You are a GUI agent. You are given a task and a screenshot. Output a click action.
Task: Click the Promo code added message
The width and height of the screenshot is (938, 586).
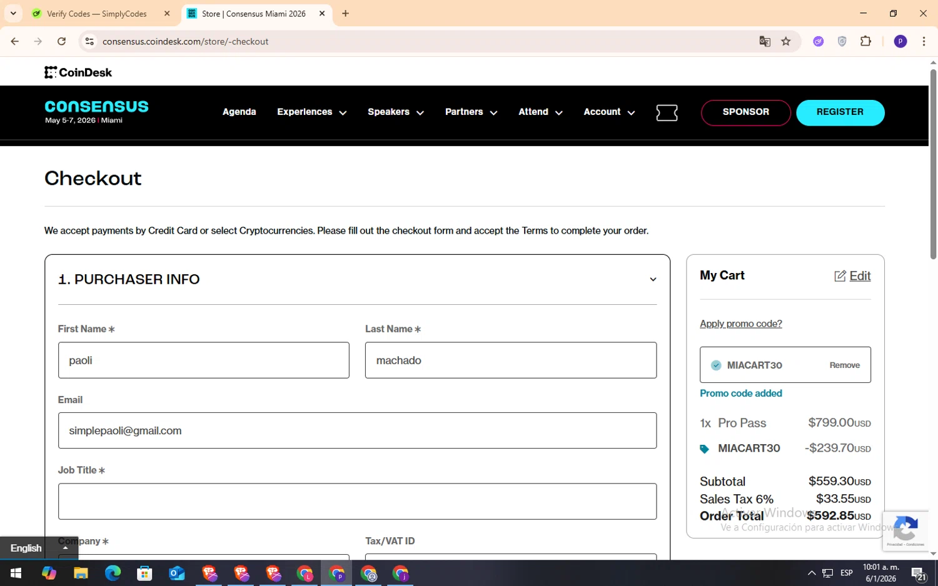tap(740, 394)
